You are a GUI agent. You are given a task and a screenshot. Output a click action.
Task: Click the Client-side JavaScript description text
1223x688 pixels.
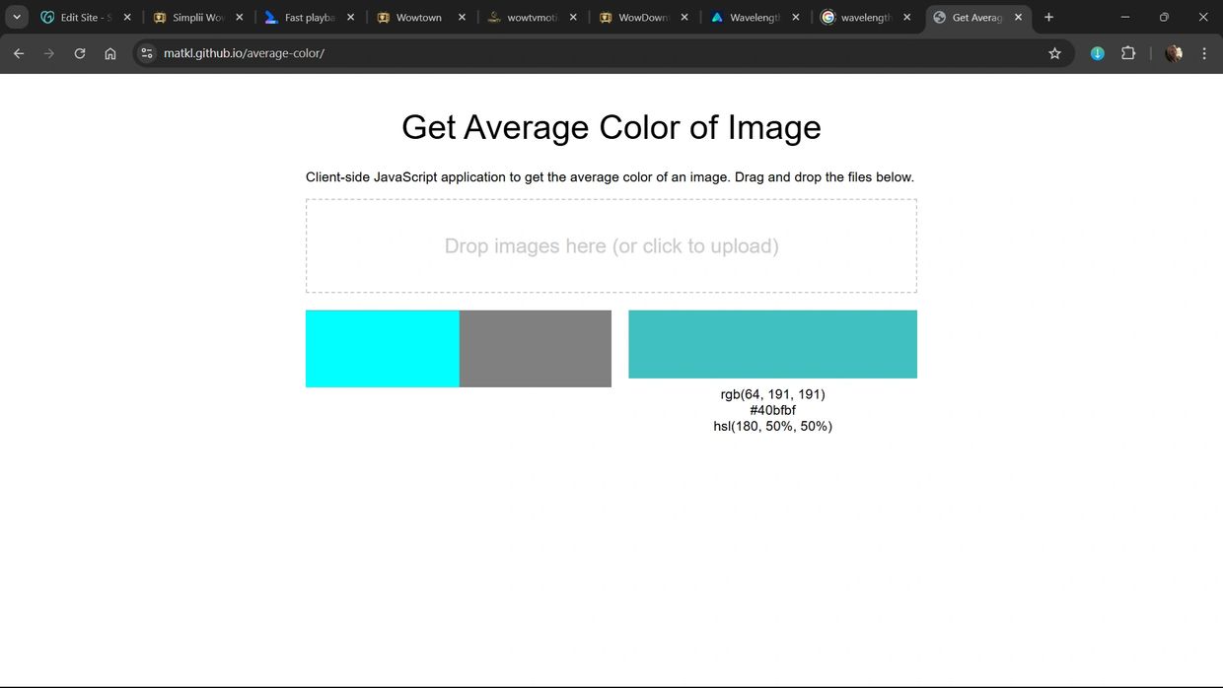pyautogui.click(x=610, y=177)
